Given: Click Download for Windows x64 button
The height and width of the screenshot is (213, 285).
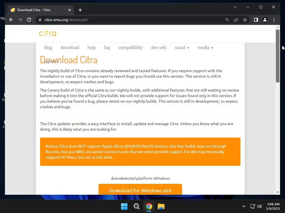Looking at the screenshot, I should (140, 189).
